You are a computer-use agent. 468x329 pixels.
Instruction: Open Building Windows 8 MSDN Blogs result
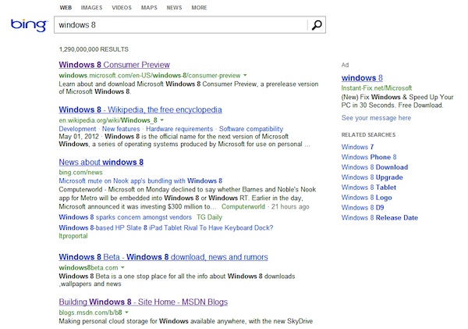[144, 302]
